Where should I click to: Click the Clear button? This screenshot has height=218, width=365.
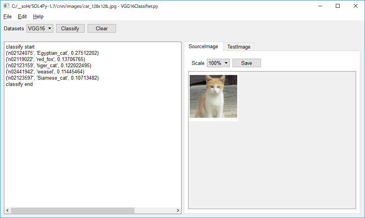coord(102,28)
